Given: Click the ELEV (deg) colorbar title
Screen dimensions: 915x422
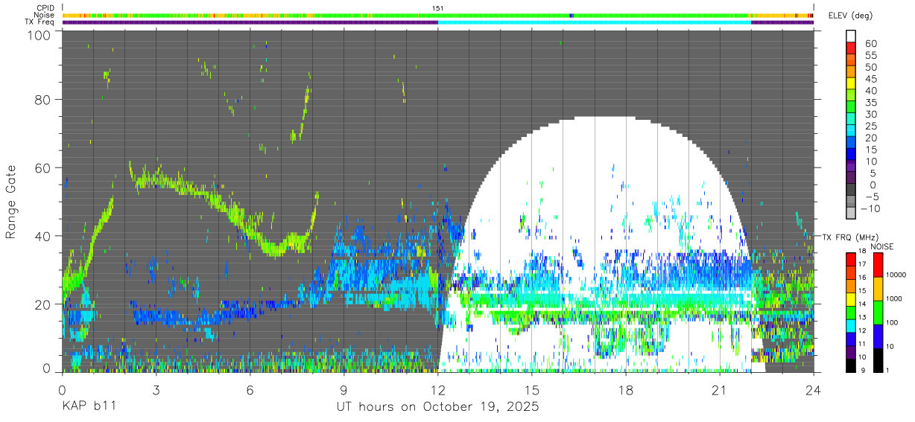Looking at the screenshot, I should point(851,16).
